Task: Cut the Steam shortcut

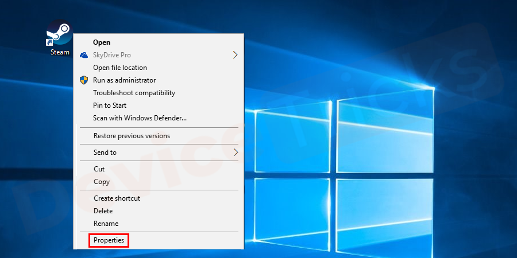Action: coord(99,169)
